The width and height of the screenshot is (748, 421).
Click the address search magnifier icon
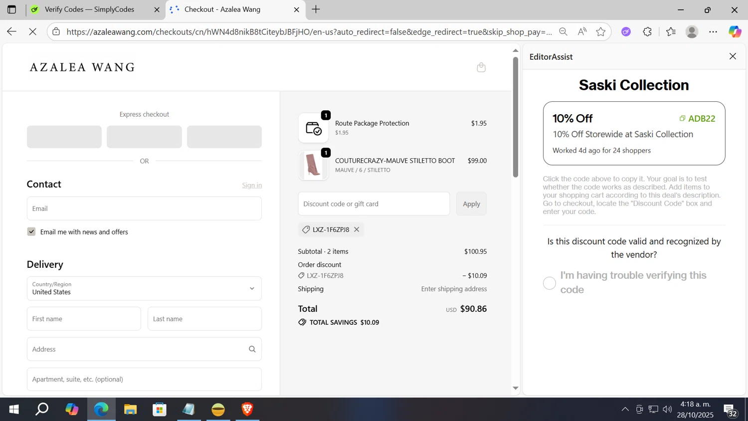(x=252, y=349)
